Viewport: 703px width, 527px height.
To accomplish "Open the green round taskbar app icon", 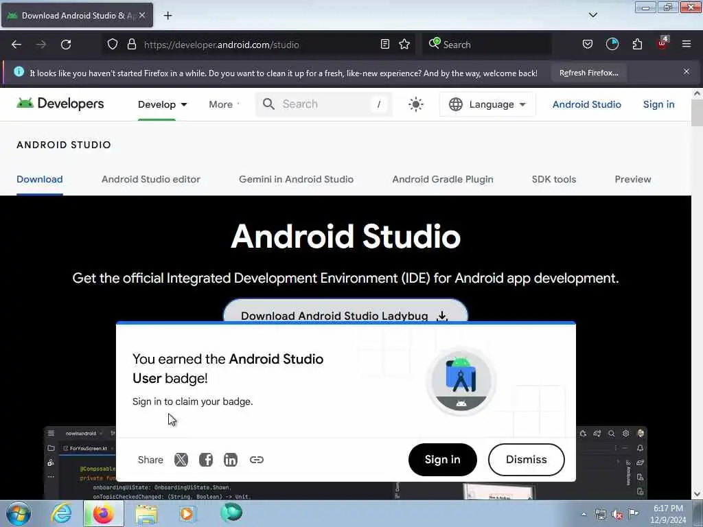I will 231,513.
